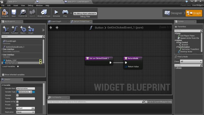Expand the My Blueprint toolbar overflow
This screenshot has width=204, height=115.
click(x=43, y=30)
